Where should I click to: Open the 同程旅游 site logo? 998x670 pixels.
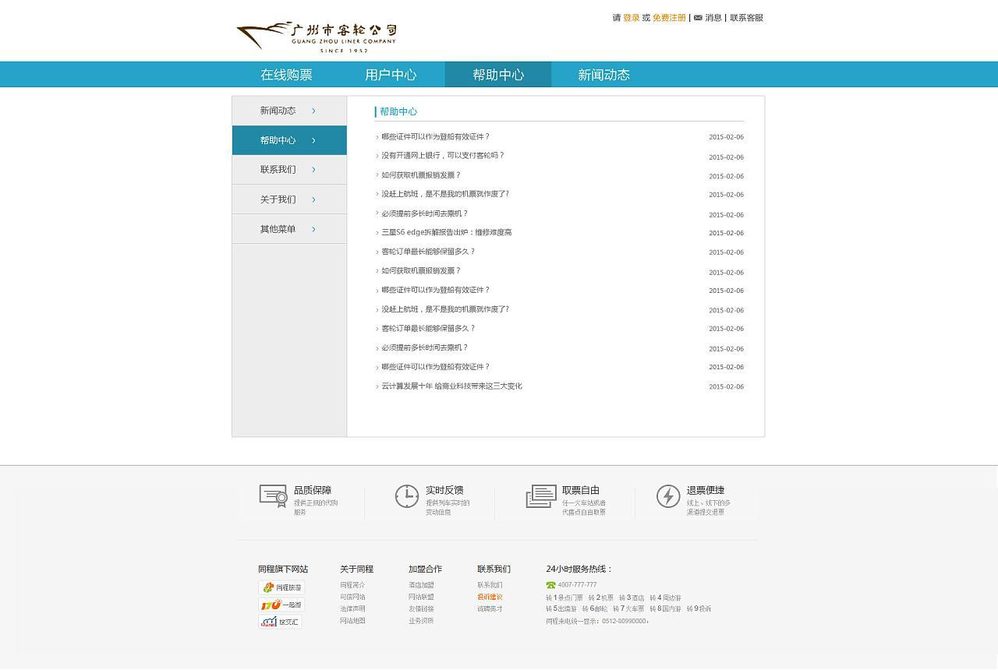tap(281, 587)
